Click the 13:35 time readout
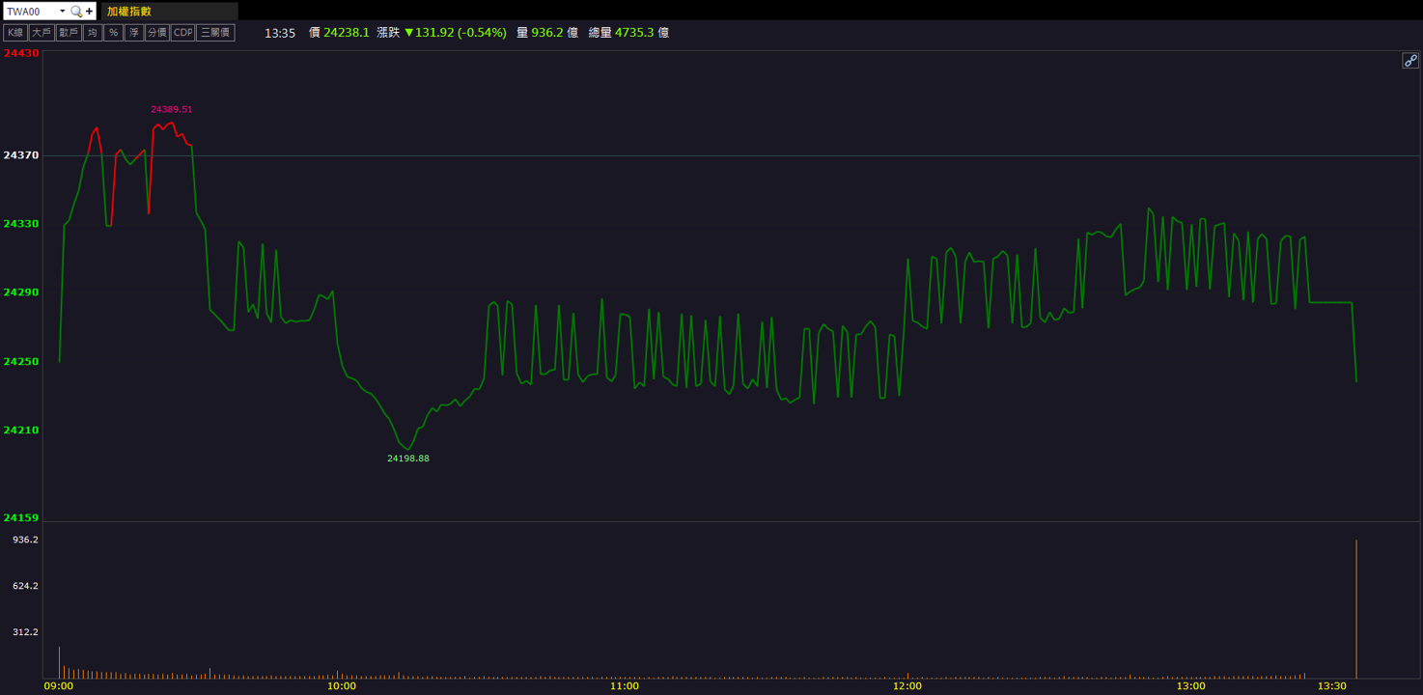1423x695 pixels. (280, 33)
